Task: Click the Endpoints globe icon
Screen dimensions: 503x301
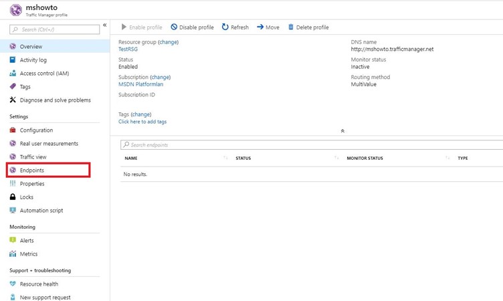Action: pyautogui.click(x=13, y=170)
